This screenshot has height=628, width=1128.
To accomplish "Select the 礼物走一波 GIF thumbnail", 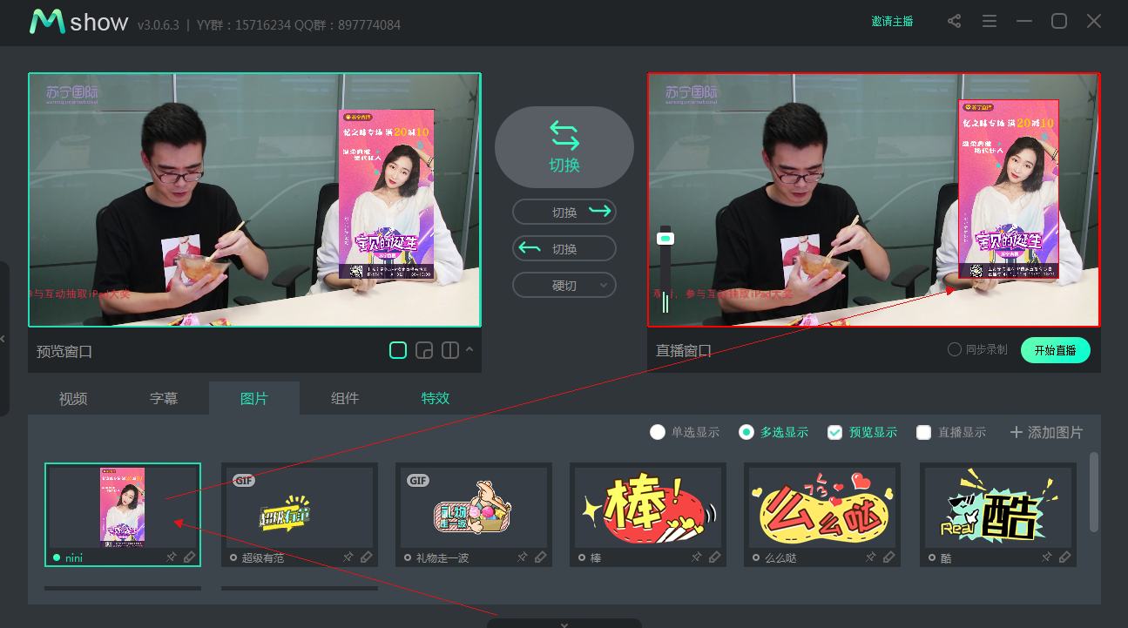I will [474, 507].
